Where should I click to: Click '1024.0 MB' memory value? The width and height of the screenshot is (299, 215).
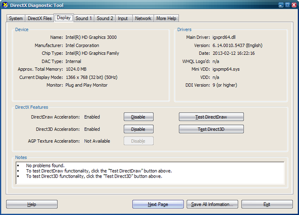pyautogui.click(x=76, y=69)
